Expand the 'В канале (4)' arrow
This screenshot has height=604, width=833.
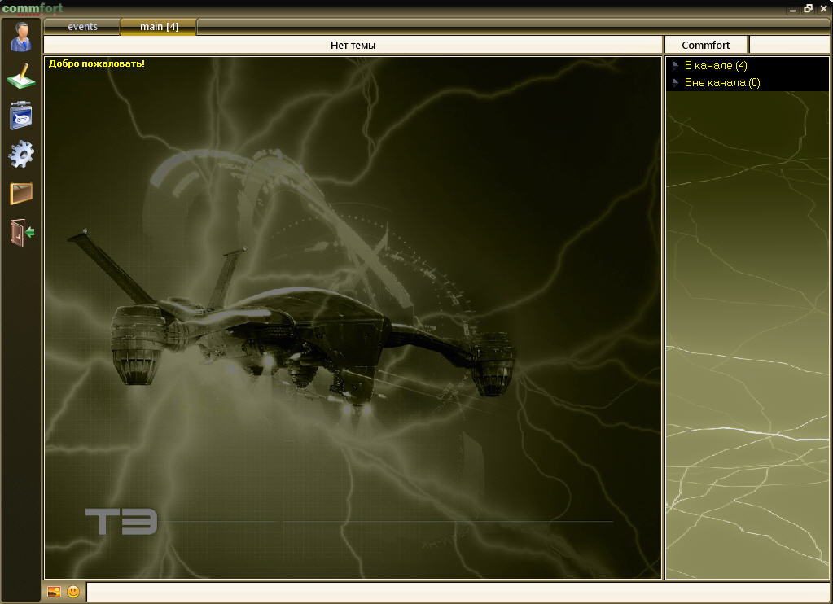(x=675, y=65)
